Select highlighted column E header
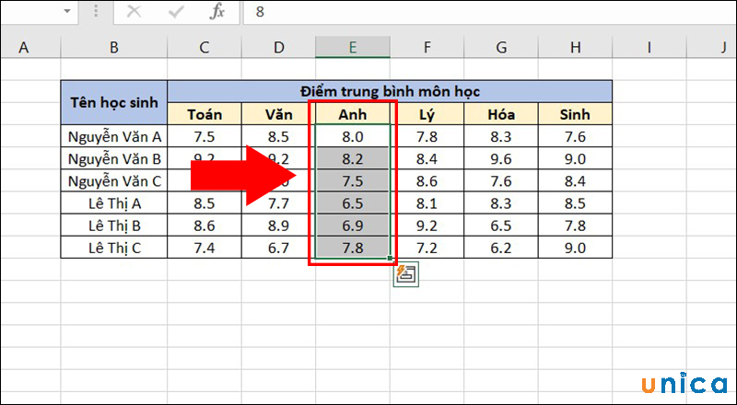The image size is (737, 405). pos(353,48)
